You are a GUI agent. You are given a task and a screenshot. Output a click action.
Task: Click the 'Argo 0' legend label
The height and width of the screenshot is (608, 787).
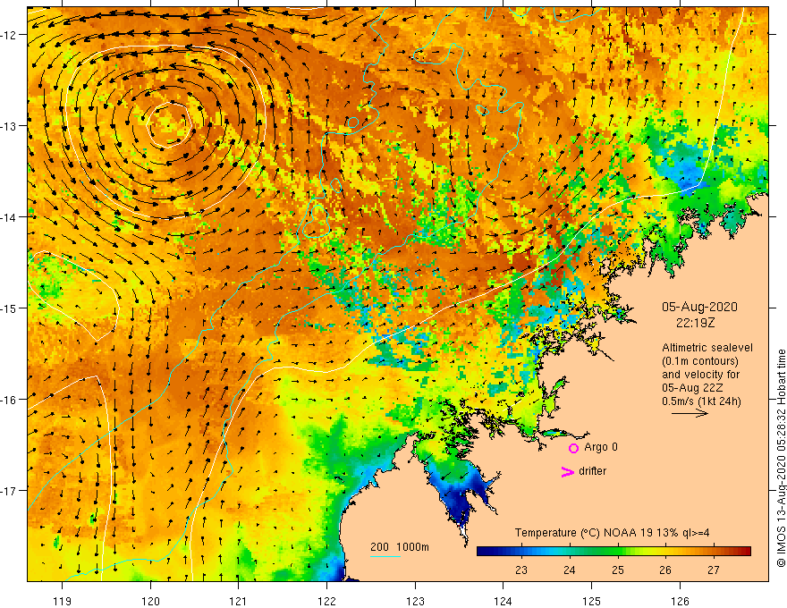(601, 447)
